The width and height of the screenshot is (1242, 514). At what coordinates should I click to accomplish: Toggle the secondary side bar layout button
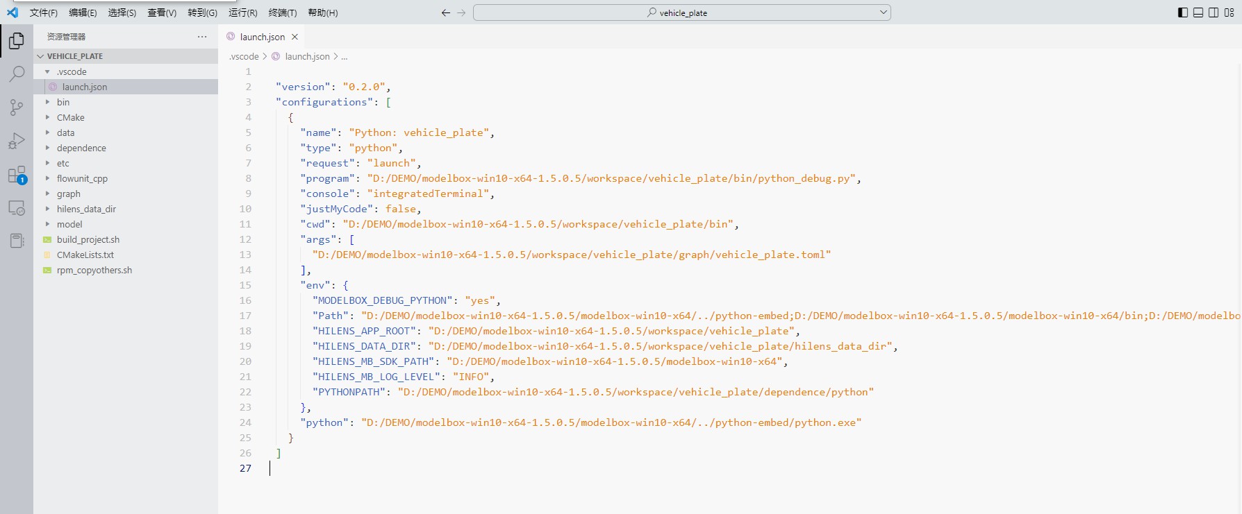click(x=1214, y=12)
